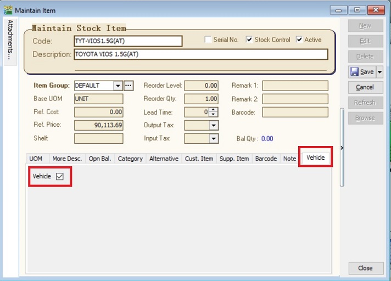Open the Save button dropdown arrow
This screenshot has height=281, width=391.
tap(379, 72)
